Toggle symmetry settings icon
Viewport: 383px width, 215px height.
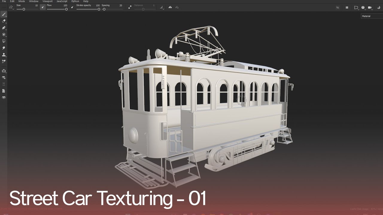click(177, 7)
